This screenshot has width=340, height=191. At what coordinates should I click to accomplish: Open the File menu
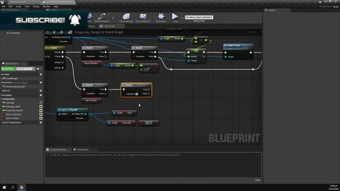pyautogui.click(x=4, y=6)
